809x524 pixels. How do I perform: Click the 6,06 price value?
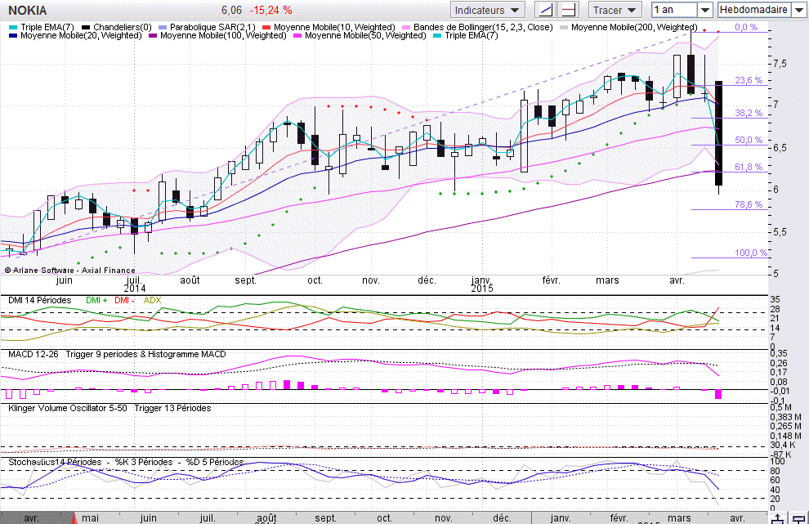click(x=231, y=11)
